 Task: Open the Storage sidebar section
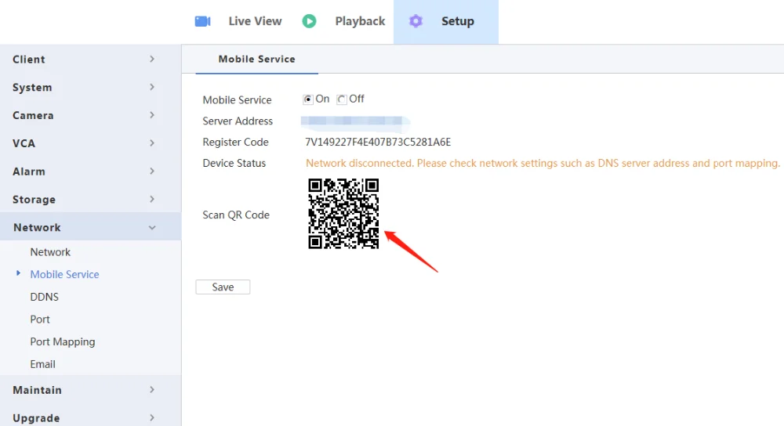(x=90, y=199)
